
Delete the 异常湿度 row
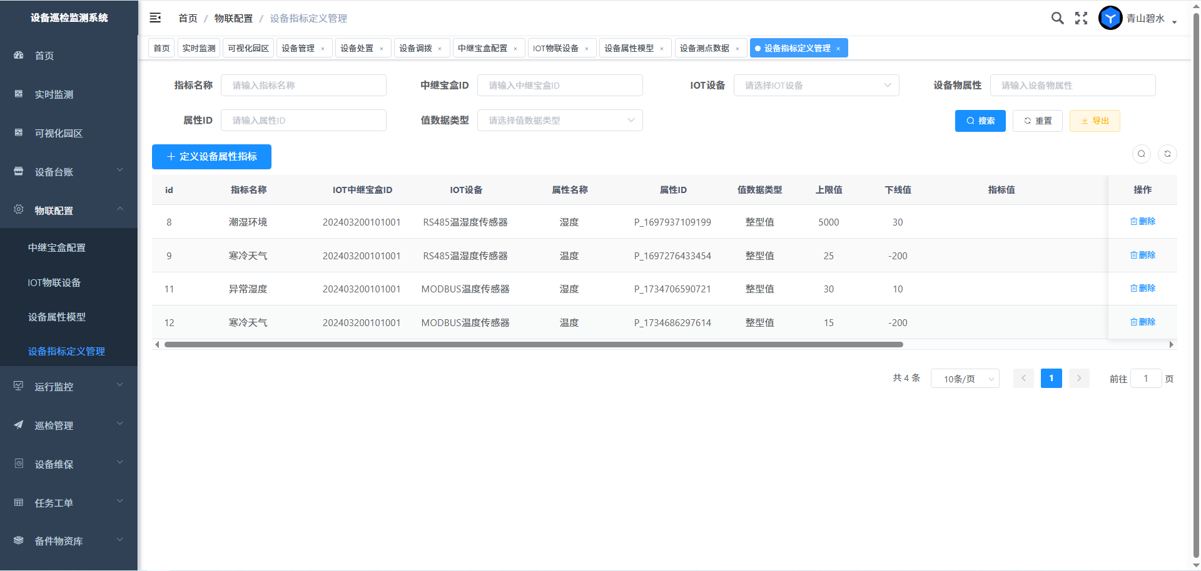[1142, 289]
